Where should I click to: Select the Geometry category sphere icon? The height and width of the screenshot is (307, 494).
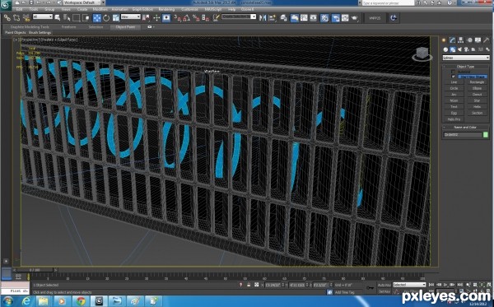point(445,49)
